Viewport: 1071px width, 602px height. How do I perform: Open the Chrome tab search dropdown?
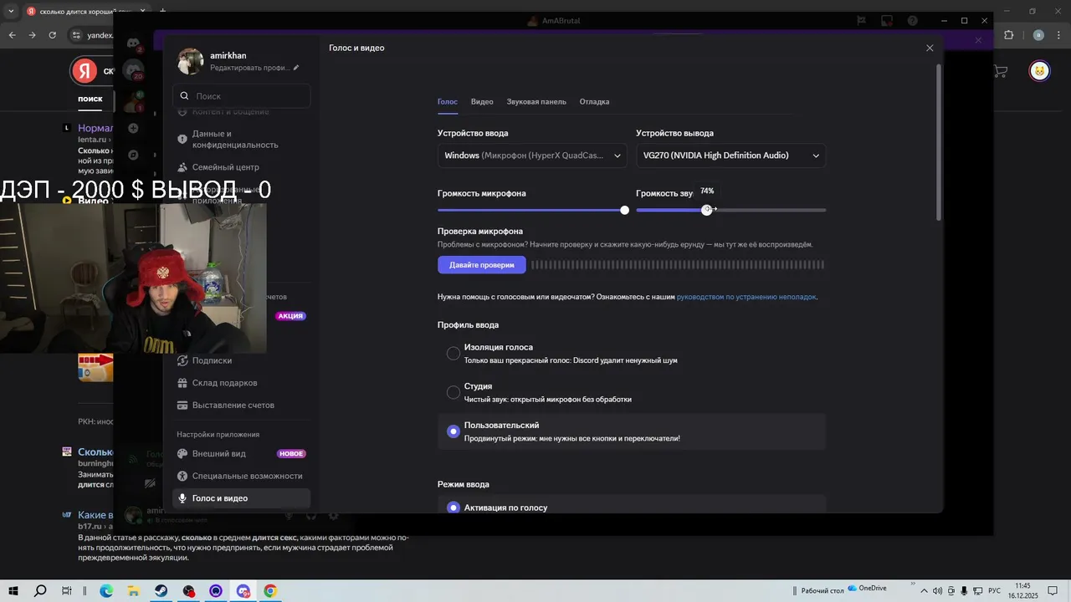(11, 12)
